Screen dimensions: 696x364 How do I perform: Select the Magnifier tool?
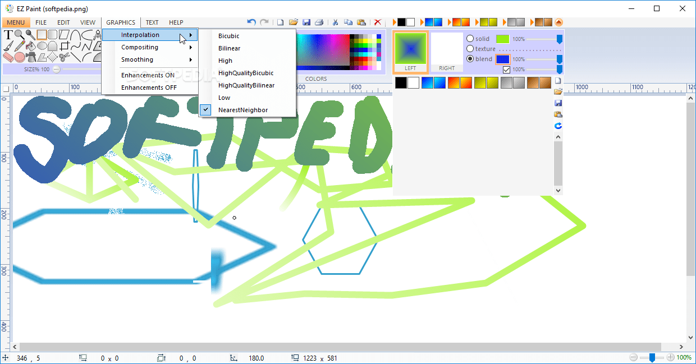click(19, 35)
